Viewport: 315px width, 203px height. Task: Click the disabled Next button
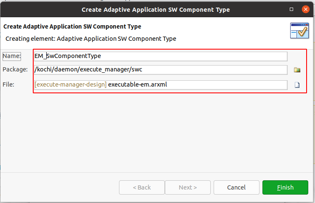pyautogui.click(x=188, y=187)
